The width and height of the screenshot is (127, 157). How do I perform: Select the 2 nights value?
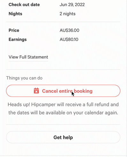68,14
